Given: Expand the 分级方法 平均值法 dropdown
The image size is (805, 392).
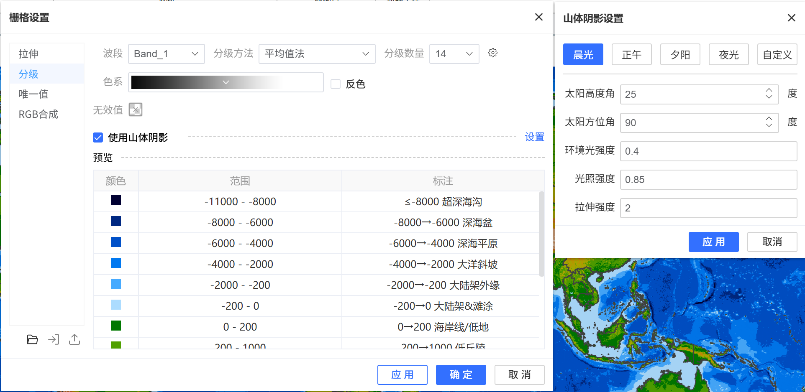Looking at the screenshot, I should (317, 54).
